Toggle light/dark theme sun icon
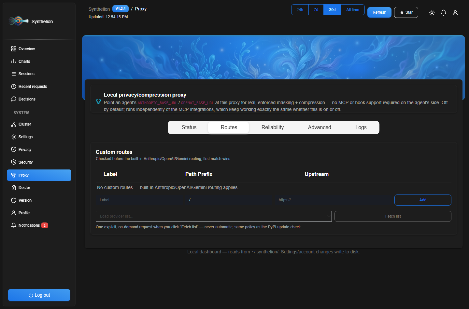The height and width of the screenshot is (309, 469). [x=432, y=13]
